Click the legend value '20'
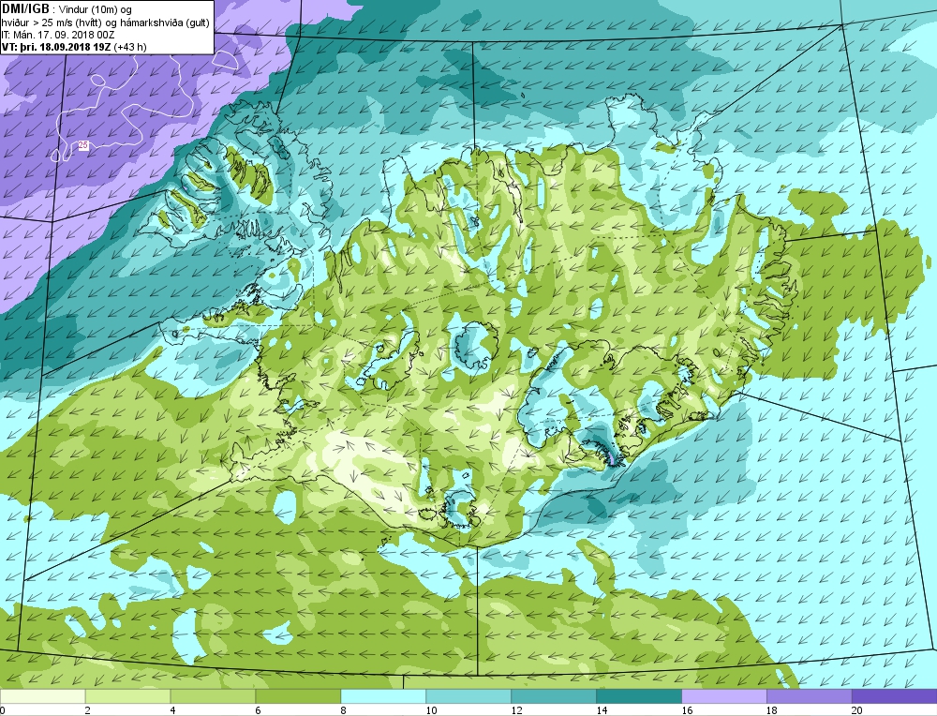The width and height of the screenshot is (937, 716). tap(857, 710)
